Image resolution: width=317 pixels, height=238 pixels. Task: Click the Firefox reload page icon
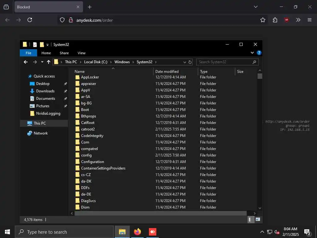point(30,20)
